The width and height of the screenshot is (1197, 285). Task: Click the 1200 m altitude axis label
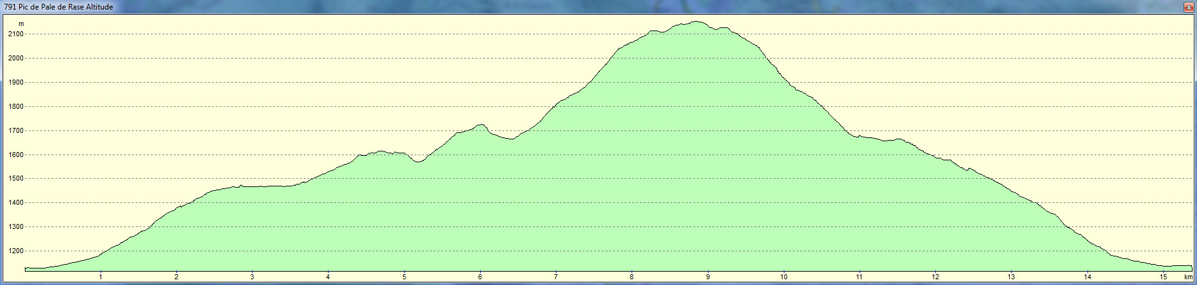(16, 251)
